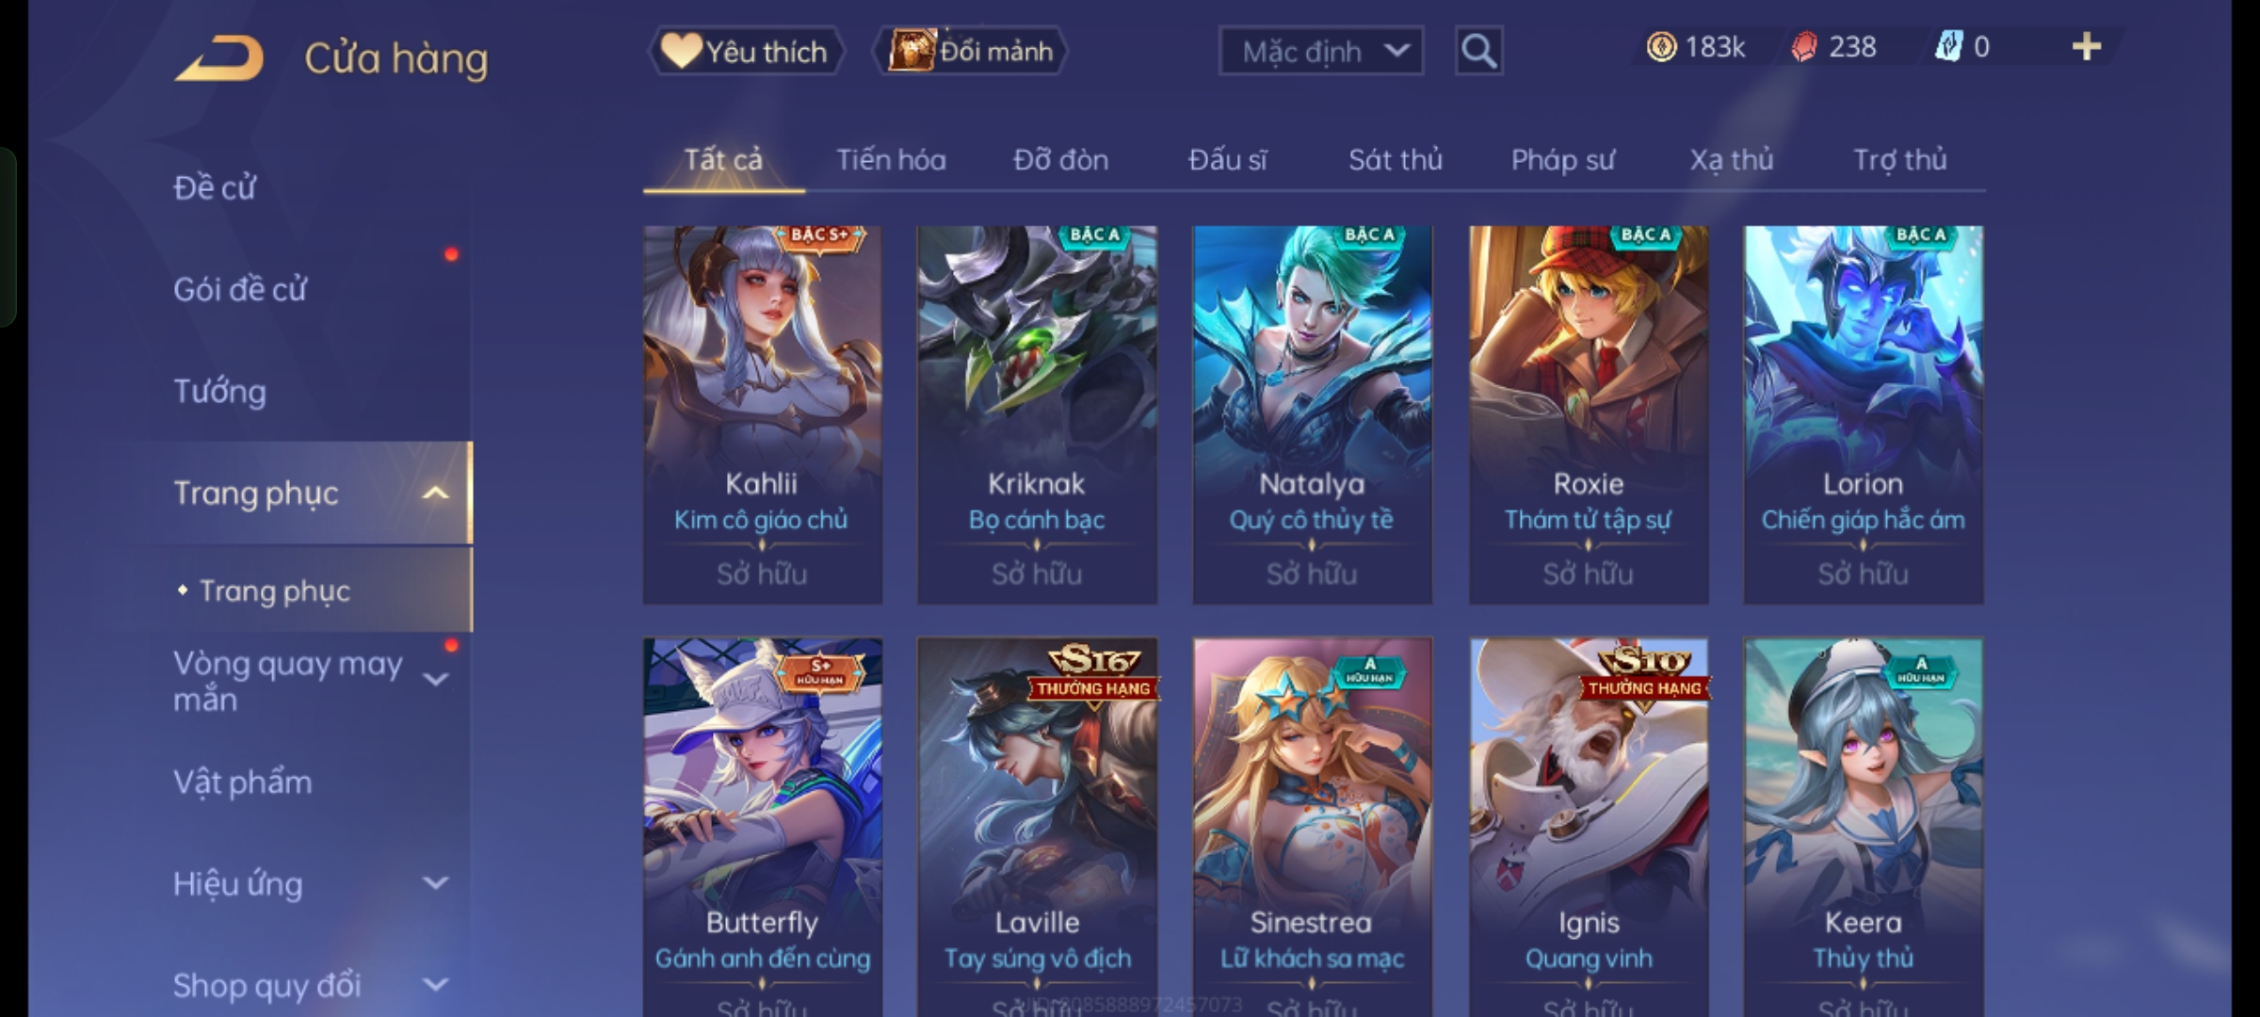Open Kahlii Kim cô giáo chủ skin
2260x1017 pixels.
763,414
